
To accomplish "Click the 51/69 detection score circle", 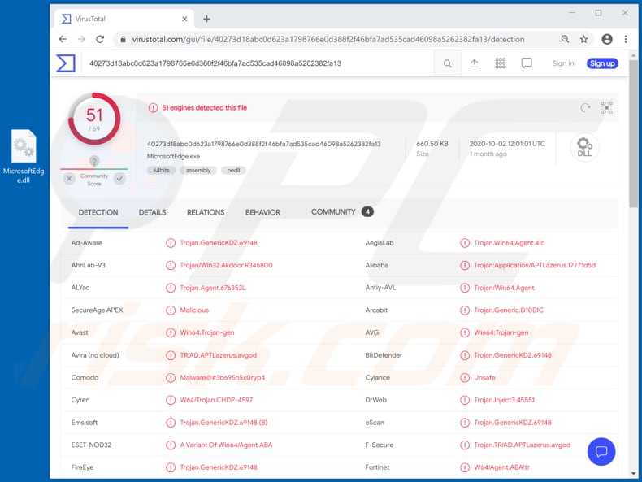I will [x=94, y=119].
